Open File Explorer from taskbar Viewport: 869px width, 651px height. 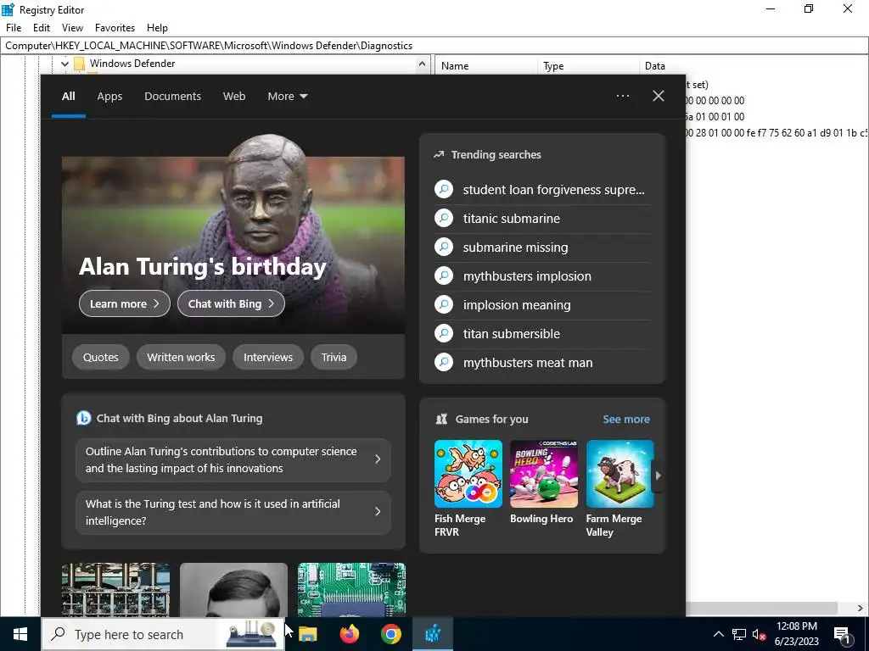tap(308, 634)
